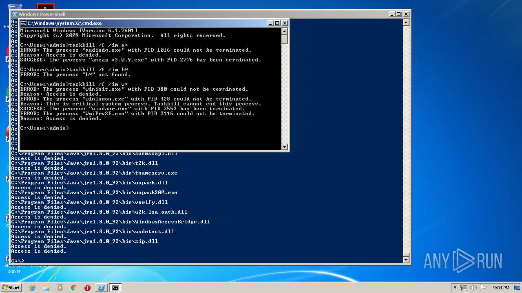Click PowerShell scrollbar up arrow
Screen dimensions: 522x293
(x=406, y=22)
